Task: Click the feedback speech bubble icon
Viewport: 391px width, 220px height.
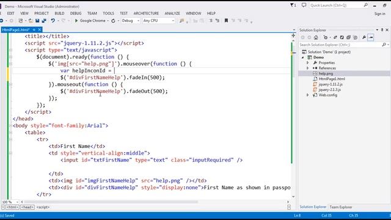Action: point(304,5)
